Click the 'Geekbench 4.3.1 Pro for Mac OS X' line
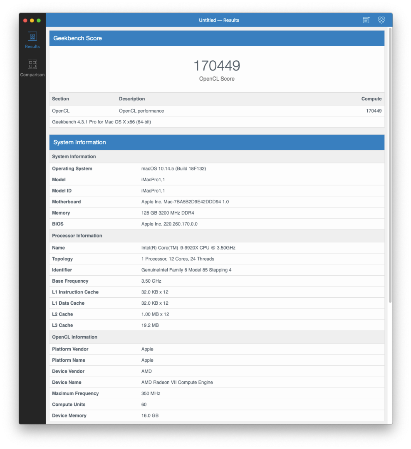Image resolution: width=411 pixels, height=449 pixels. [x=102, y=122]
